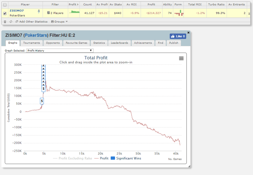This screenshot has width=253, height=175.
Task: Open Add Other Statistics
Action: click(31, 22)
